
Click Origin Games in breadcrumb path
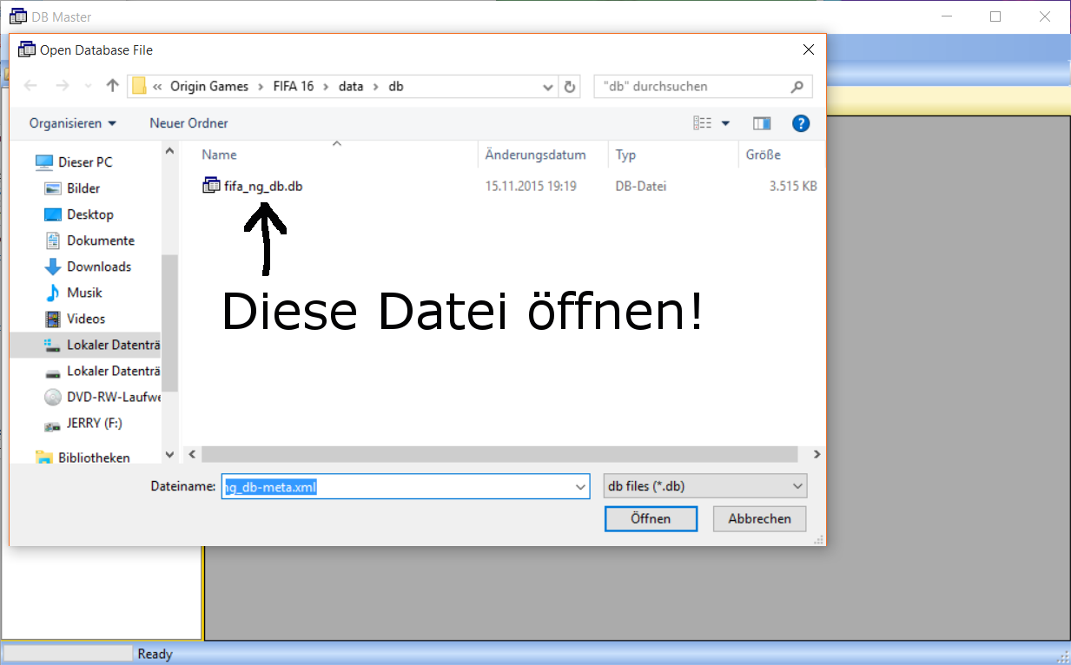pyautogui.click(x=209, y=86)
